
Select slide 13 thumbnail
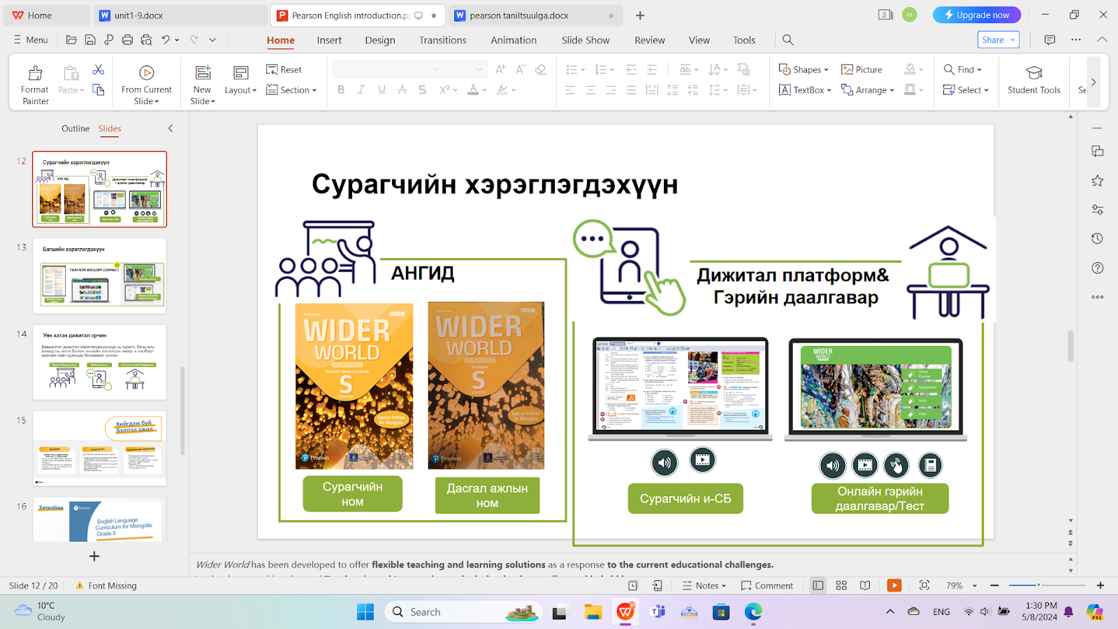click(x=100, y=275)
